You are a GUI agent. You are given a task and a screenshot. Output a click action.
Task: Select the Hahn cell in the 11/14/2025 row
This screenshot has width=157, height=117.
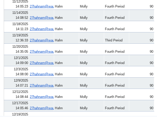[x=59, y=18]
